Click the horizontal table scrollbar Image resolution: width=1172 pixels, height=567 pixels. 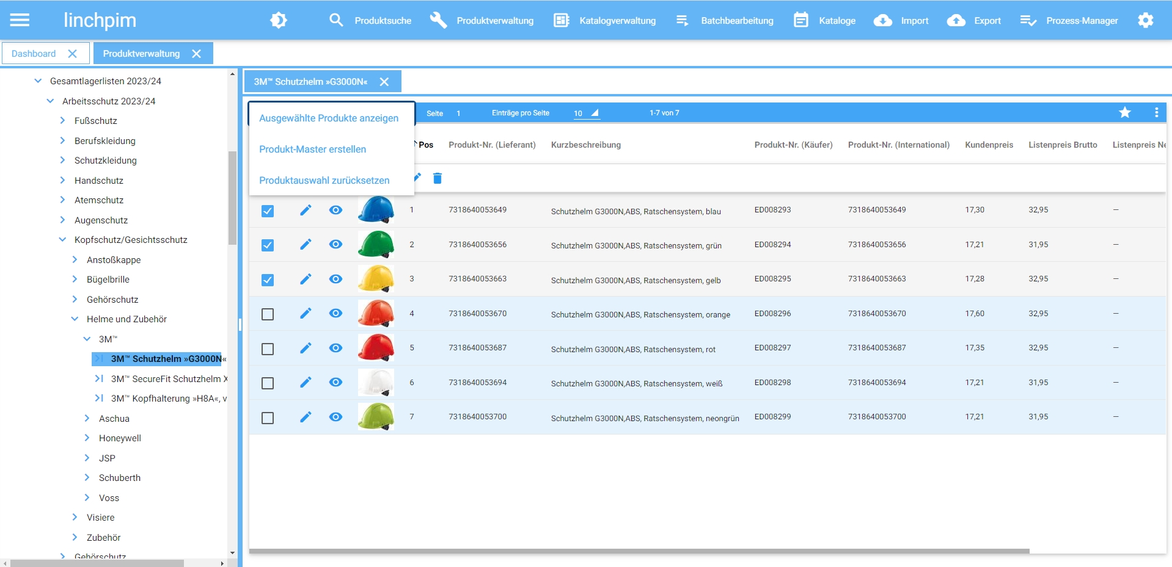639,551
